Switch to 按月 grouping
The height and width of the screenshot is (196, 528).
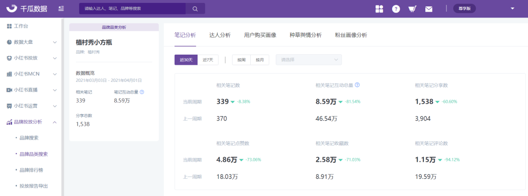pyautogui.click(x=260, y=60)
